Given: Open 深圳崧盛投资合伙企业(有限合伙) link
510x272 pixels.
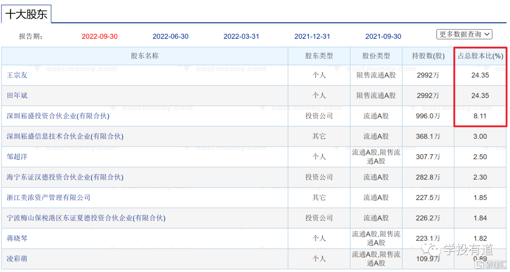Looking at the screenshot, I should coord(58,116).
